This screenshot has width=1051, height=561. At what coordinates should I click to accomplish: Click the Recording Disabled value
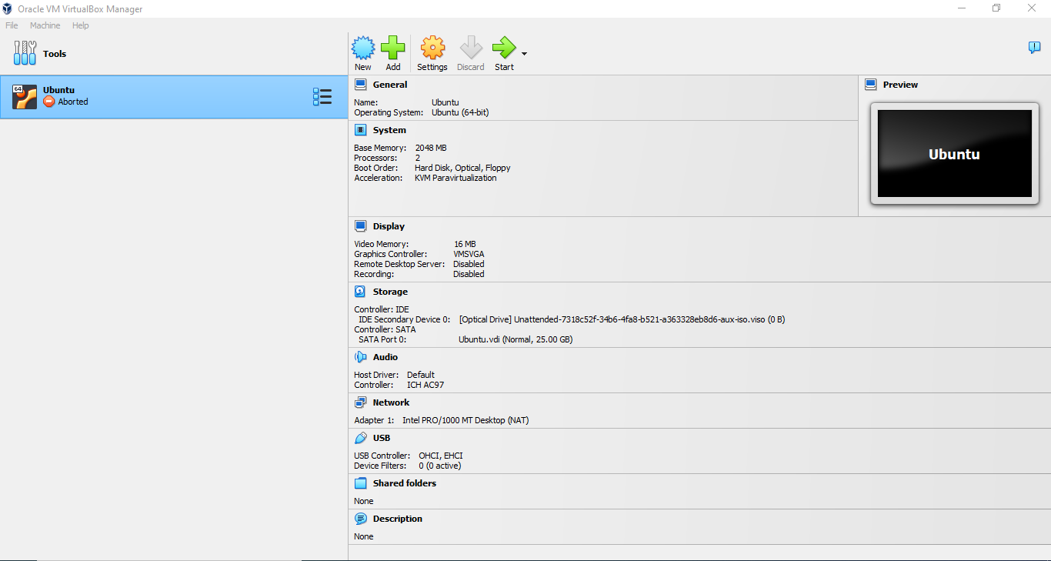pyautogui.click(x=469, y=274)
